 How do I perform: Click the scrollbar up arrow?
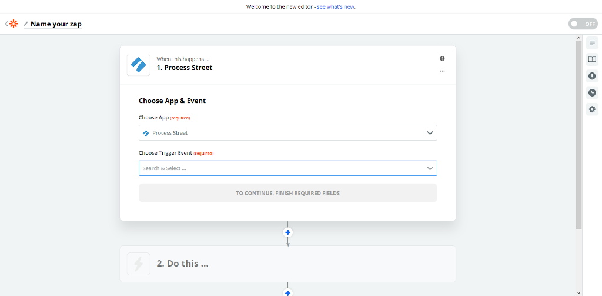point(579,38)
